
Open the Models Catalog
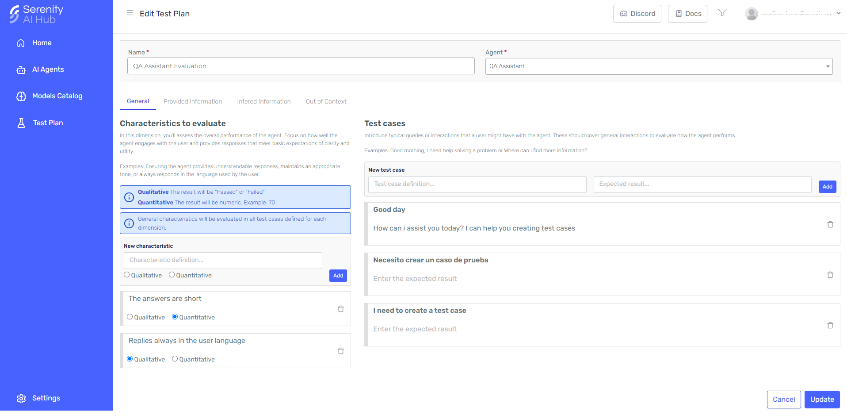coord(50,96)
